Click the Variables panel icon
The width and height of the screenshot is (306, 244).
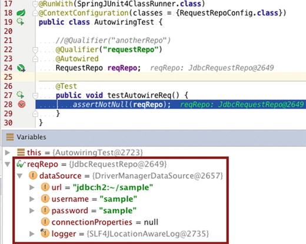coord(10,137)
